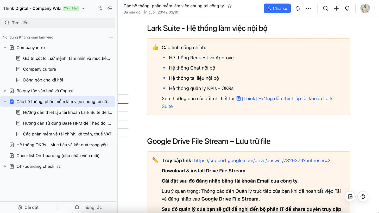379x213 pixels.
Task: Click document title in top bar
Action: (x=174, y=6)
